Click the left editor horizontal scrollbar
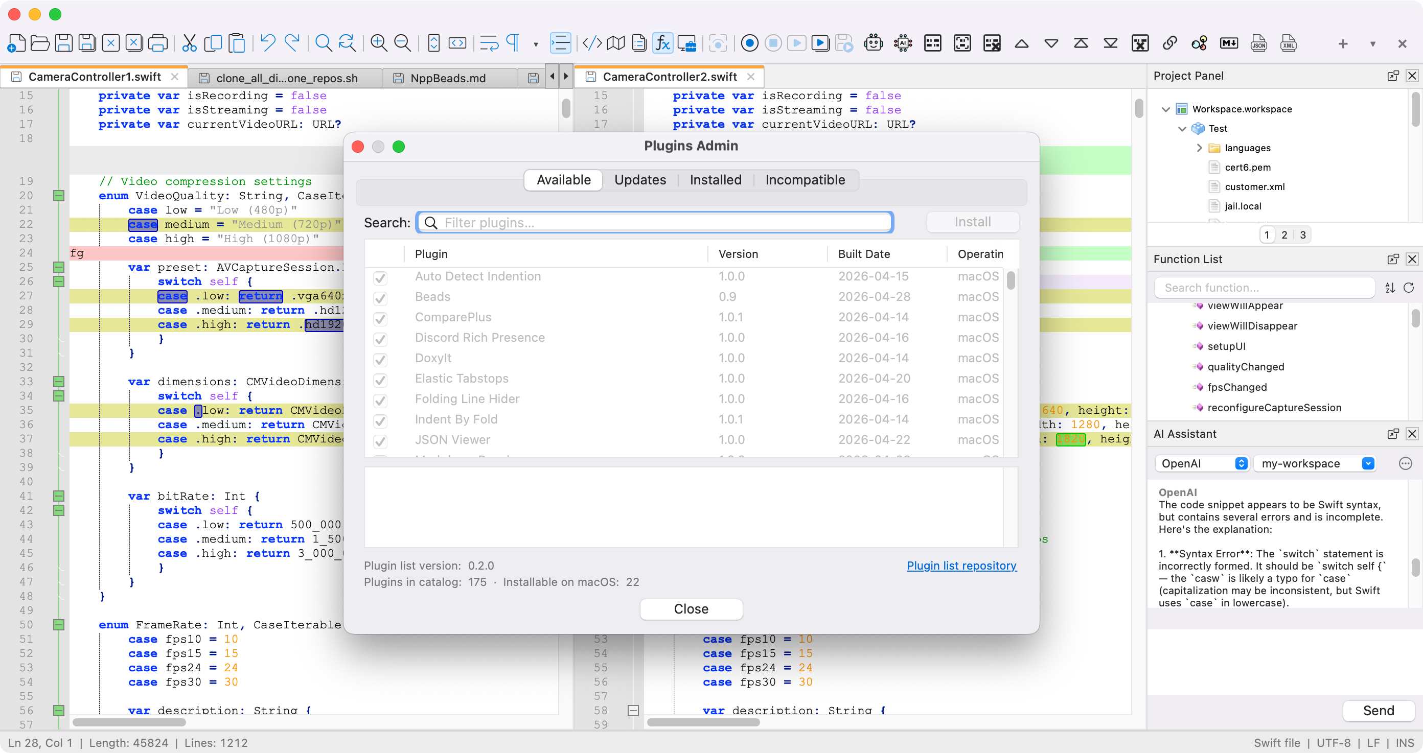The height and width of the screenshot is (753, 1423). tap(129, 722)
